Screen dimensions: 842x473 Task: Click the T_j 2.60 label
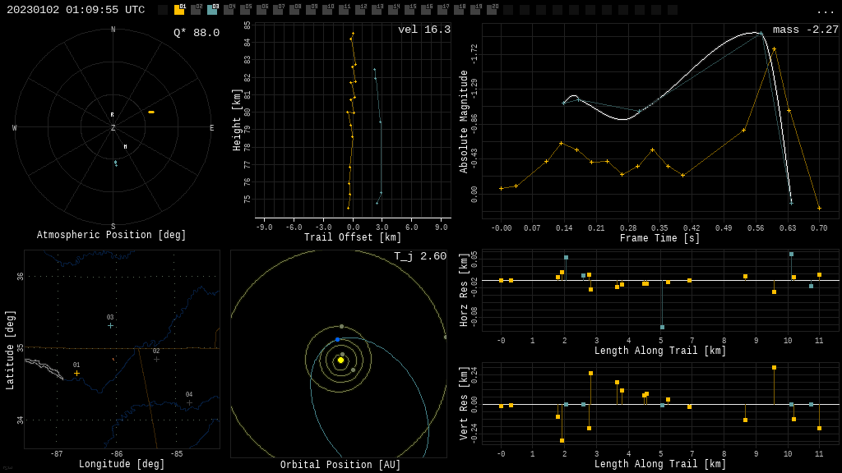tap(419, 256)
